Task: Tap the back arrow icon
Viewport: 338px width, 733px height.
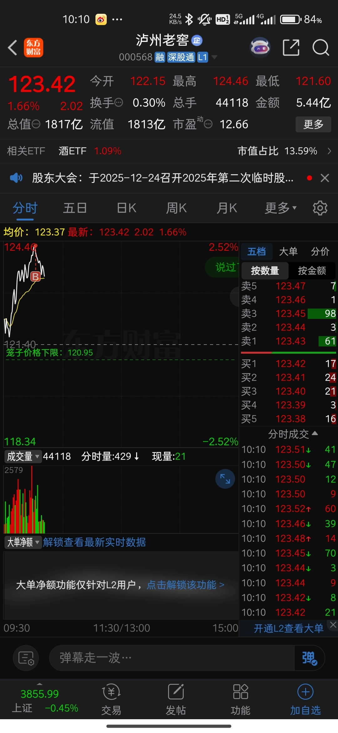Action: click(13, 48)
